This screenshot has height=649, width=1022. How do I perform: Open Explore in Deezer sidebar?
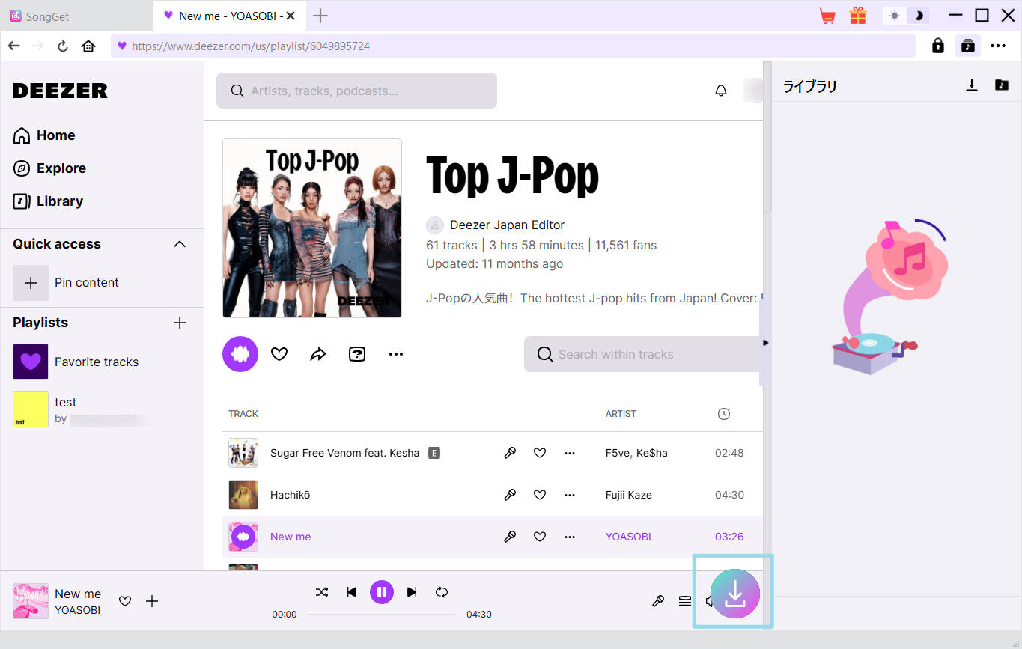pos(50,168)
